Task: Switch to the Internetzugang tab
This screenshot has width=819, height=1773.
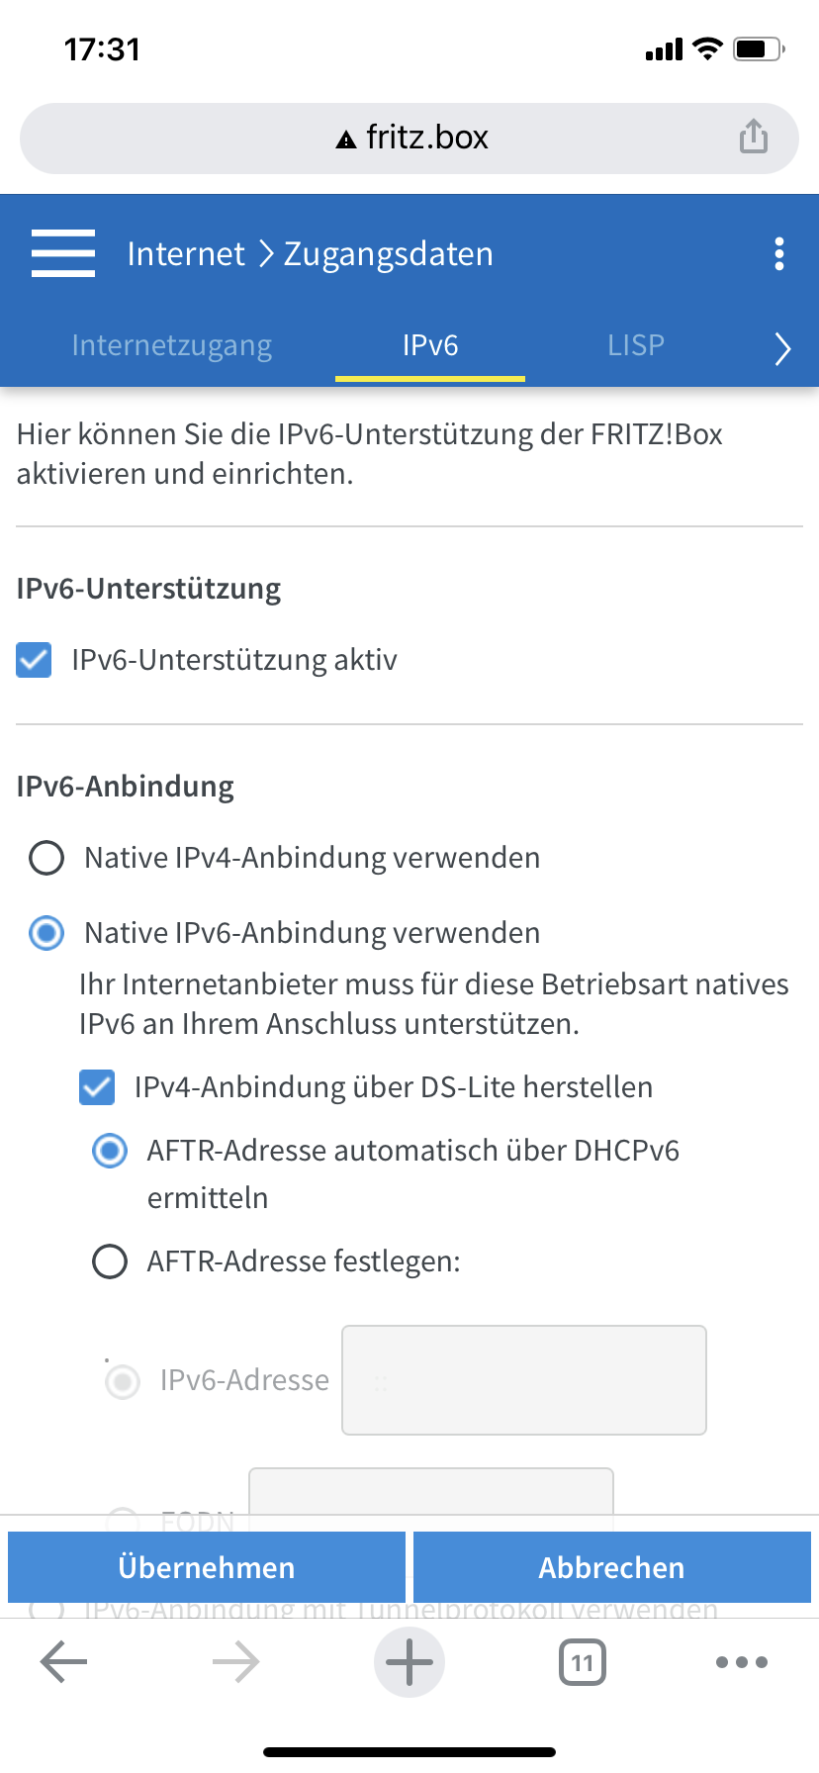Action: [x=172, y=345]
